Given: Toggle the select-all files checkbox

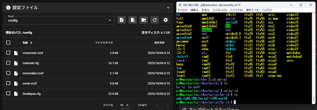Looking at the screenshot, I should tap(8, 42).
